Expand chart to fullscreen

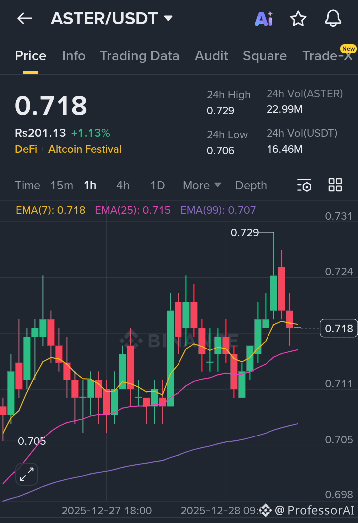27,474
